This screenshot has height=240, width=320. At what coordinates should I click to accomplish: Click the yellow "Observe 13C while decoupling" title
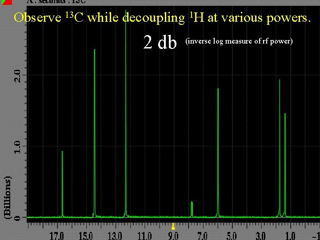point(163,17)
